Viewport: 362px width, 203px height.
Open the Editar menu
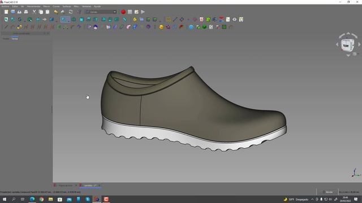(x=15, y=6)
